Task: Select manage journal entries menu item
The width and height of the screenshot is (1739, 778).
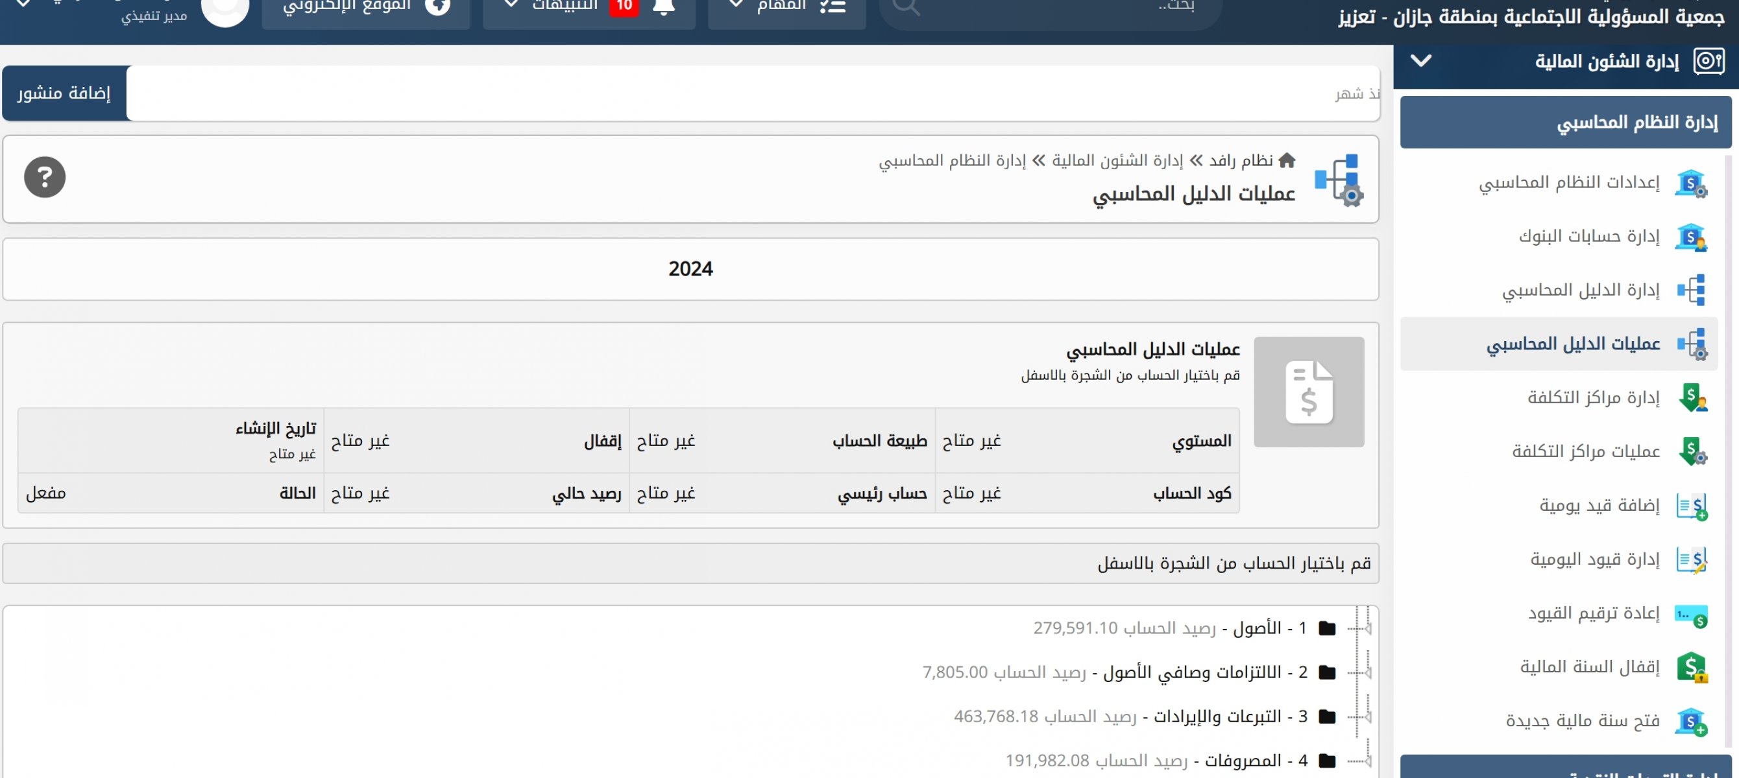Action: click(1594, 560)
